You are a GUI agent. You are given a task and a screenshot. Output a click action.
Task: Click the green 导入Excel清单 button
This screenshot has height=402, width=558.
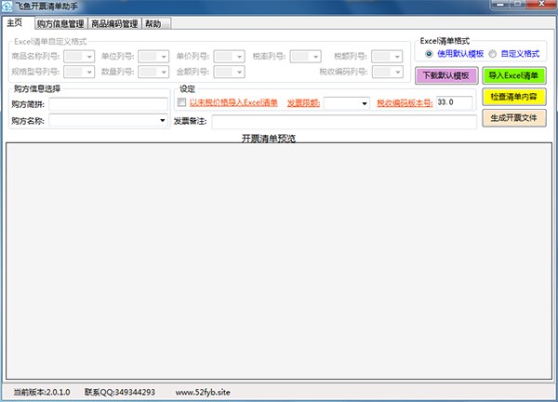click(x=514, y=75)
